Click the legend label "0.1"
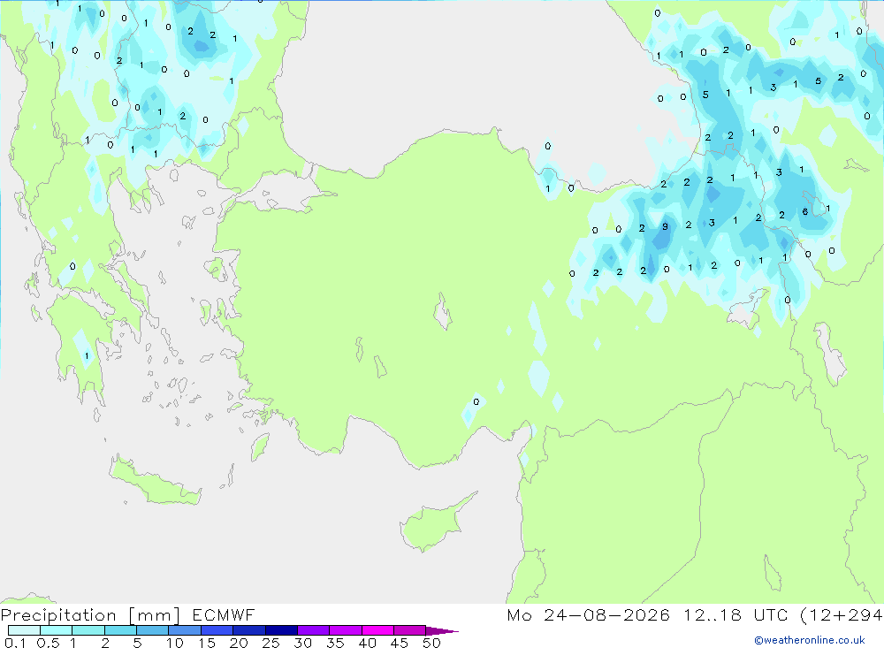The height and width of the screenshot is (648, 884). (15, 643)
